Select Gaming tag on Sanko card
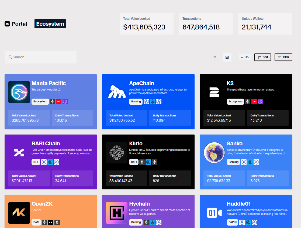Image resolution: width=301 pixels, height=228 pixels. [x=233, y=162]
